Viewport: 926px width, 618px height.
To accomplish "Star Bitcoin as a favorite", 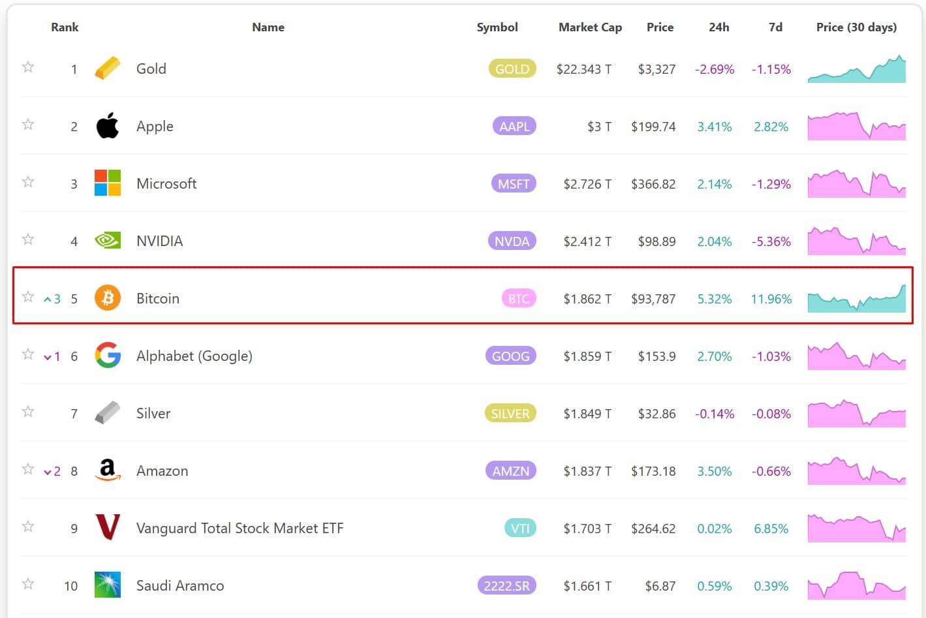I will coord(28,297).
